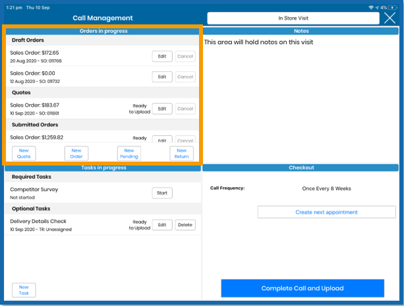Click the Optional Tasks group heading

(x=31, y=208)
